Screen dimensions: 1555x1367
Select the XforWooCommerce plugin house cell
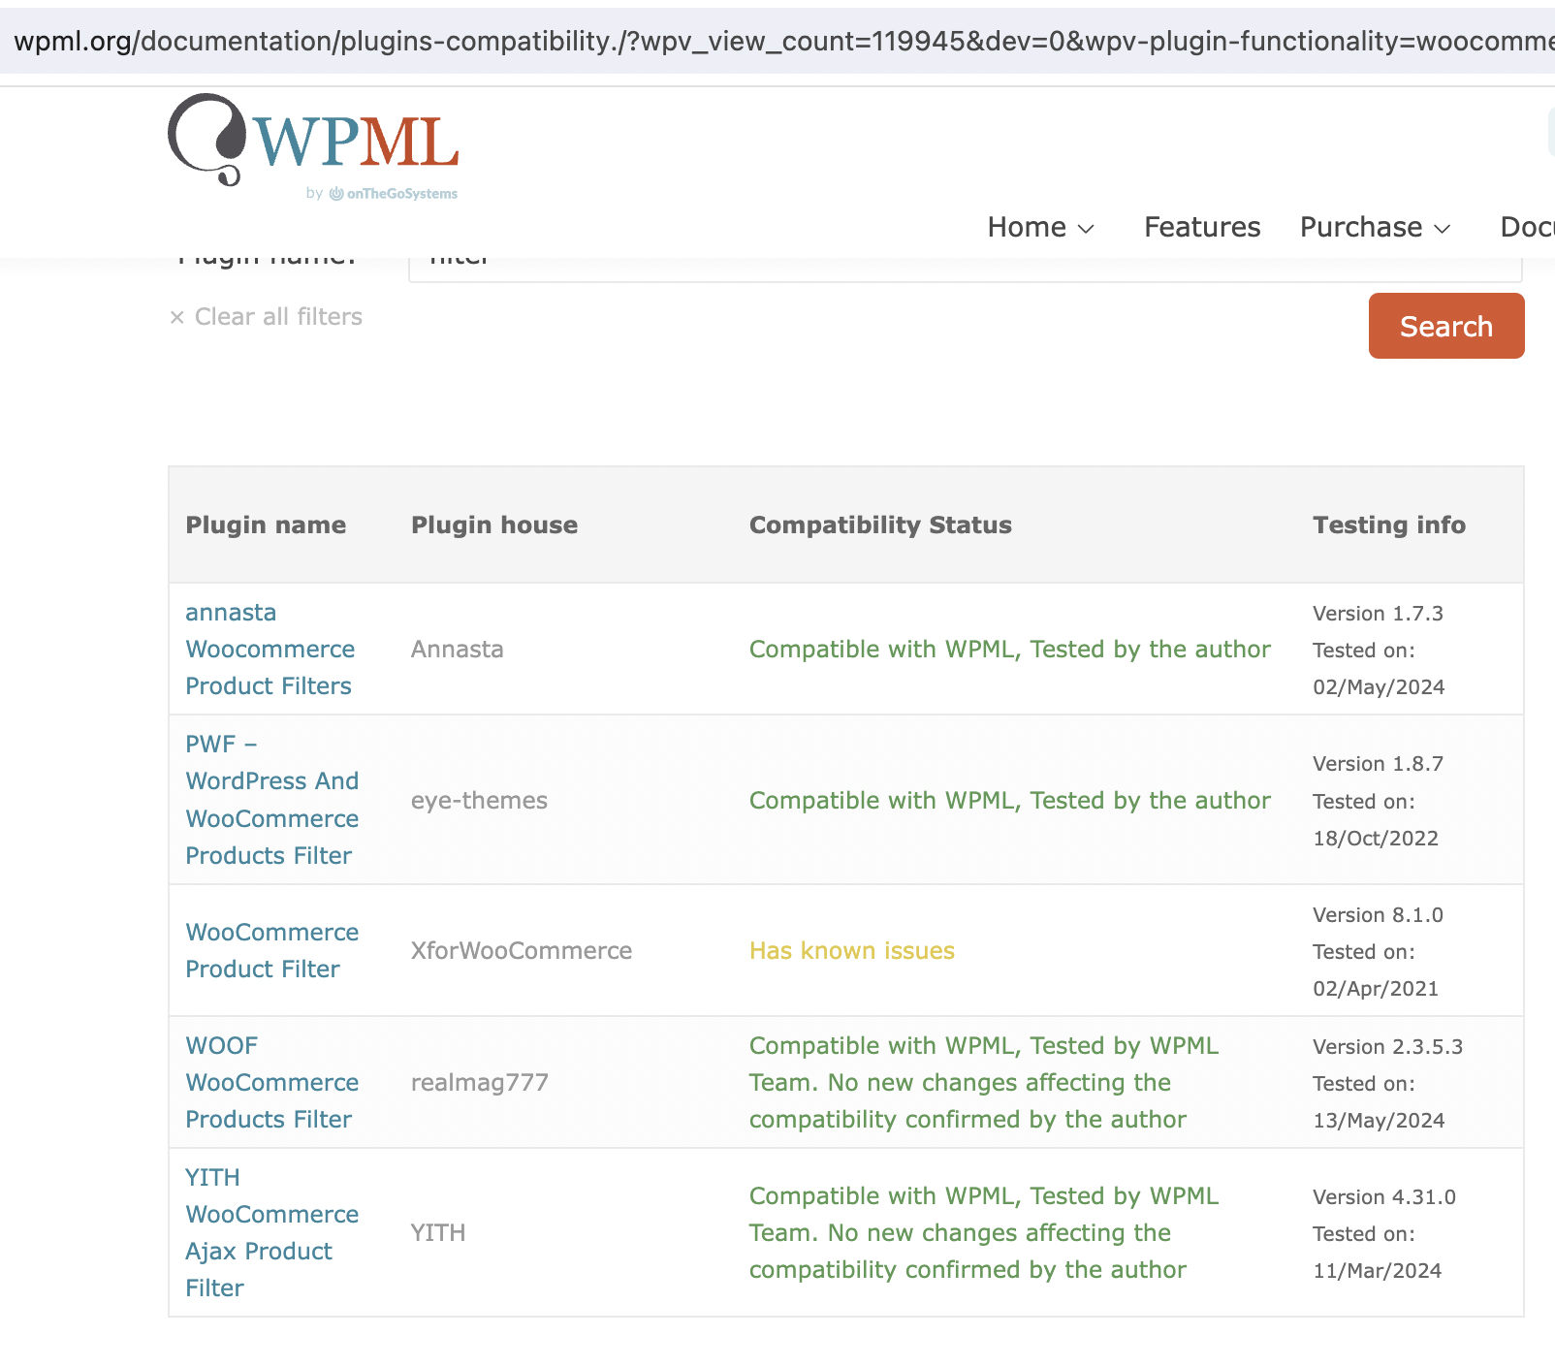coord(522,950)
